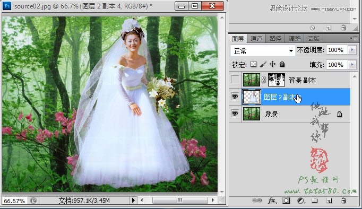Screen dimensions: 362x209
Task: Switch to the 蒙版 tab
Action: coord(313,39)
